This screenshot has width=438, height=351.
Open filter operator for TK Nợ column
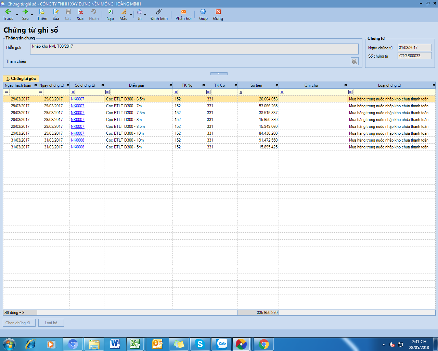tap(176, 92)
